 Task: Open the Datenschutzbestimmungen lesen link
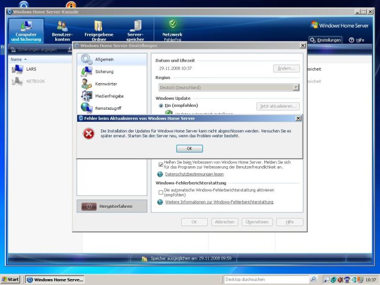click(194, 174)
